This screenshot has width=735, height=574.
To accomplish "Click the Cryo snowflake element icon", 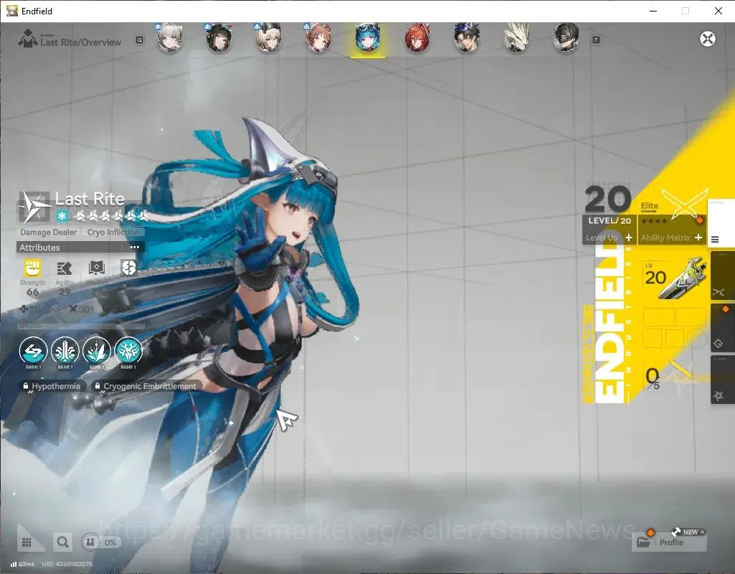I will (62, 216).
